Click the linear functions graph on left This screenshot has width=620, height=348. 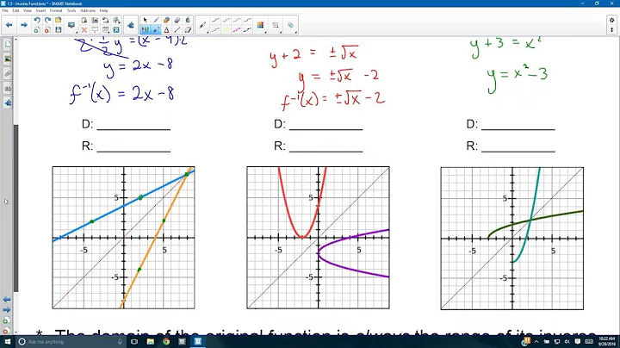(x=124, y=238)
